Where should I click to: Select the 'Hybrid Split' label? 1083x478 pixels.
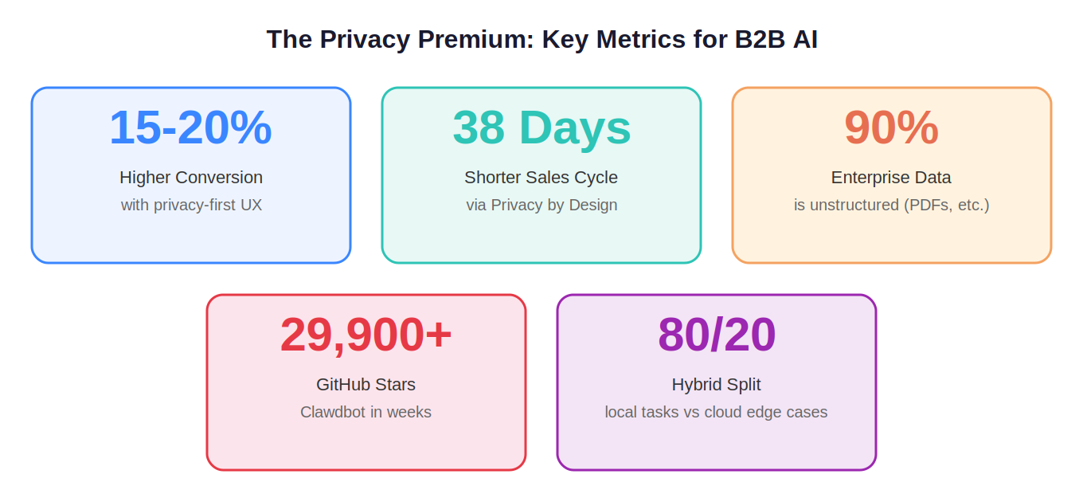point(717,385)
